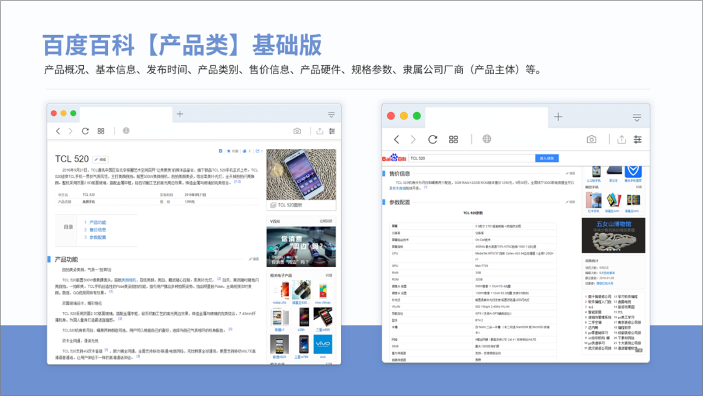703x396 pixels.
Task: Edit the 产品功能 section
Action: [255, 259]
